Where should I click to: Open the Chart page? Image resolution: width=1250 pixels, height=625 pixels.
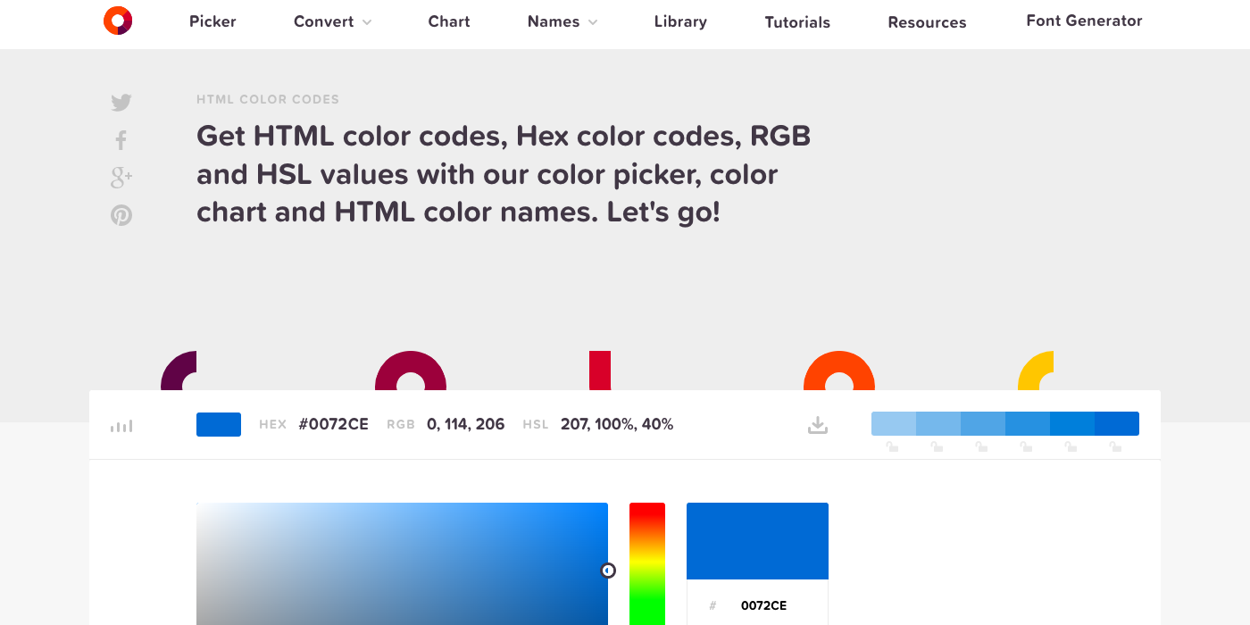449,21
